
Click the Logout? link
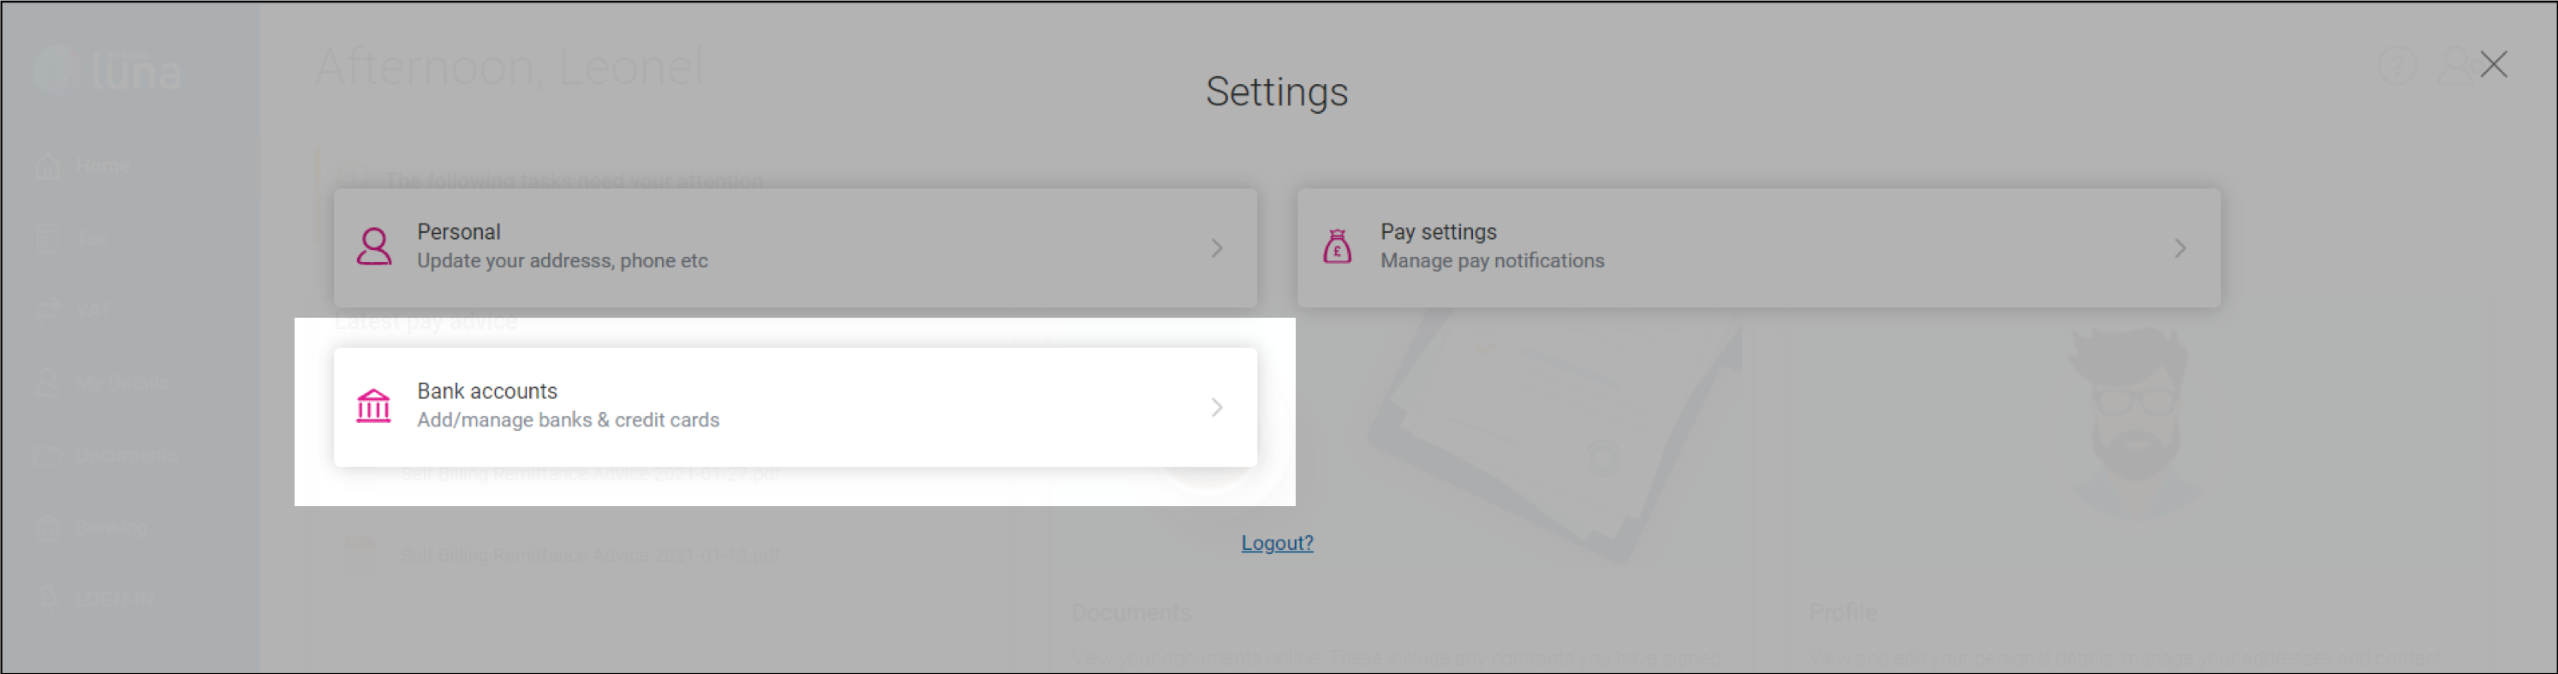point(1277,543)
